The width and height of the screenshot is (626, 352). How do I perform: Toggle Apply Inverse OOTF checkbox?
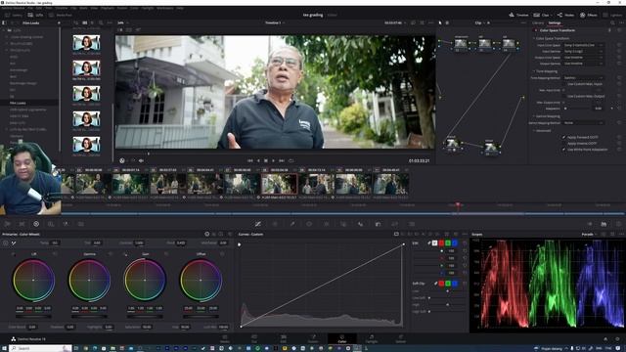pos(564,144)
